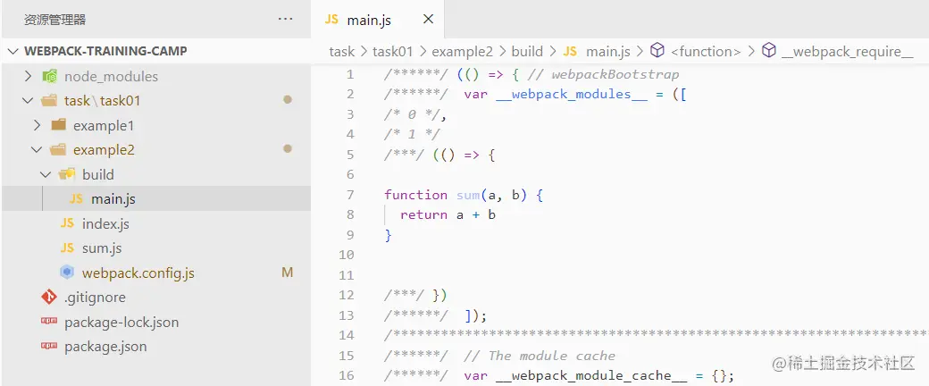This screenshot has width=929, height=386.
Task: Click the cube icon before <function> breadcrumb
Action: click(x=657, y=51)
